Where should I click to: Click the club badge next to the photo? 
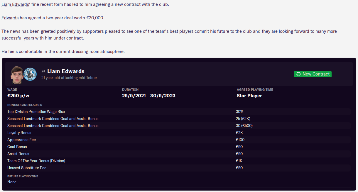(x=30, y=74)
